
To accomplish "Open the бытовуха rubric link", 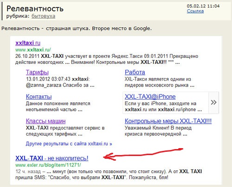I will 43,16.
